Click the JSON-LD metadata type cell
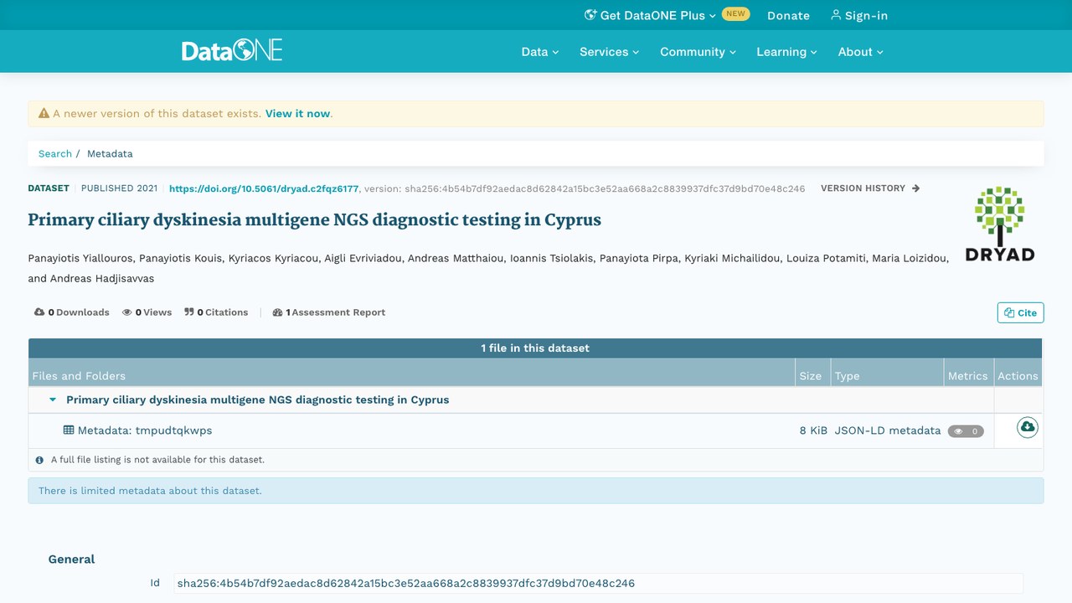This screenshot has height=603, width=1072. [888, 430]
